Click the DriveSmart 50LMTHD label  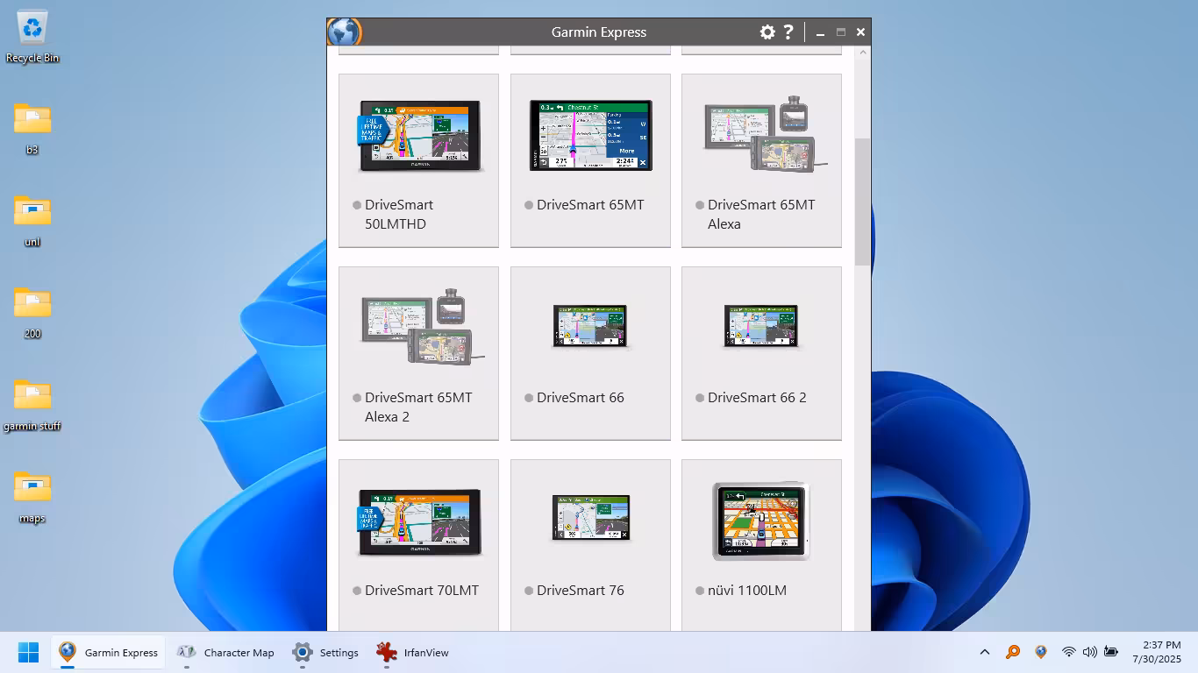pyautogui.click(x=399, y=215)
